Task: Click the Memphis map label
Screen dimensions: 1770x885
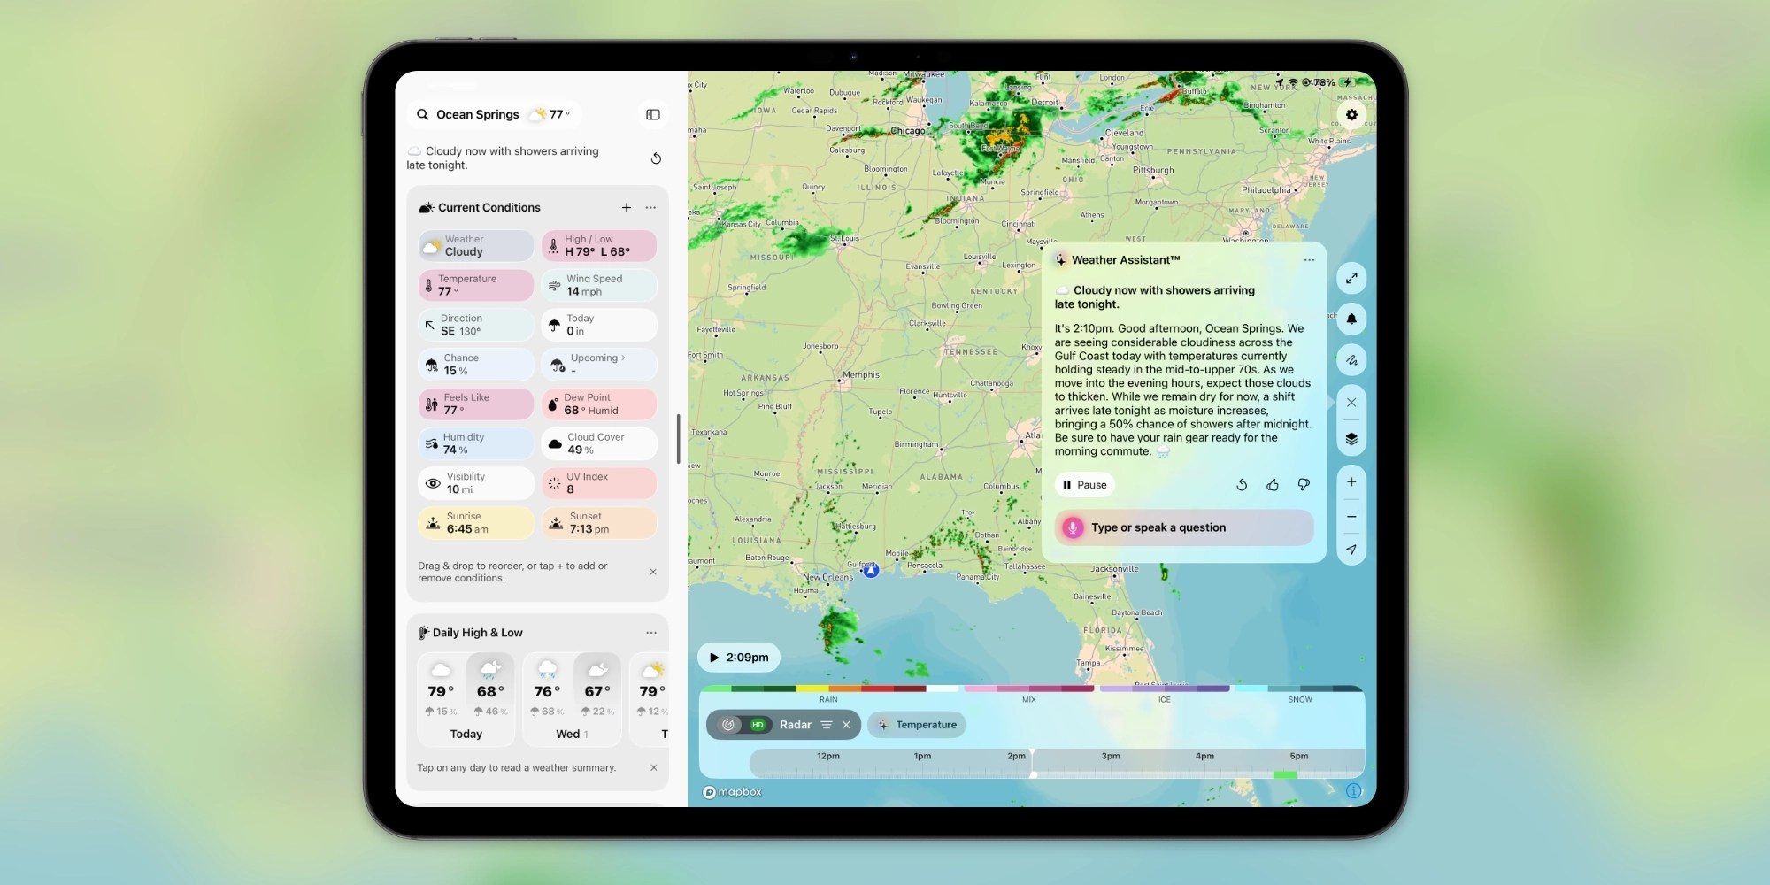Action: click(861, 374)
